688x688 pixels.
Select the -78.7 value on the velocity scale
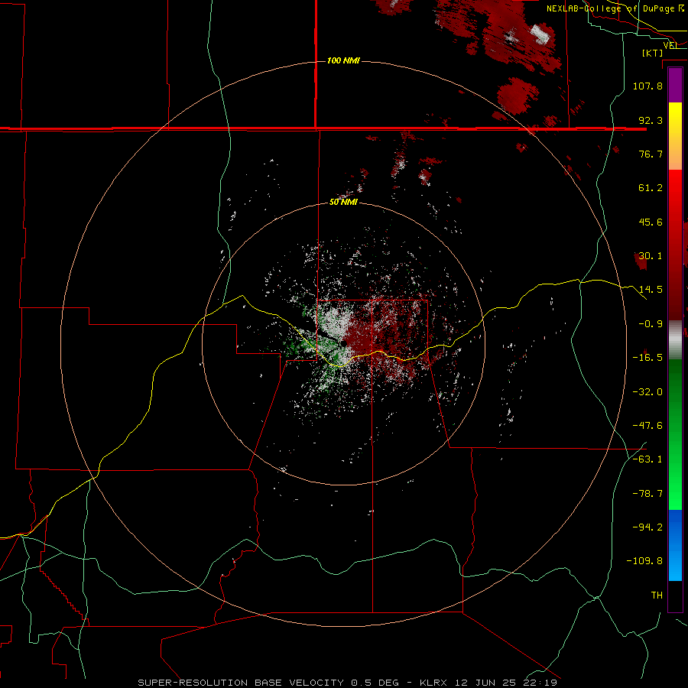(647, 494)
